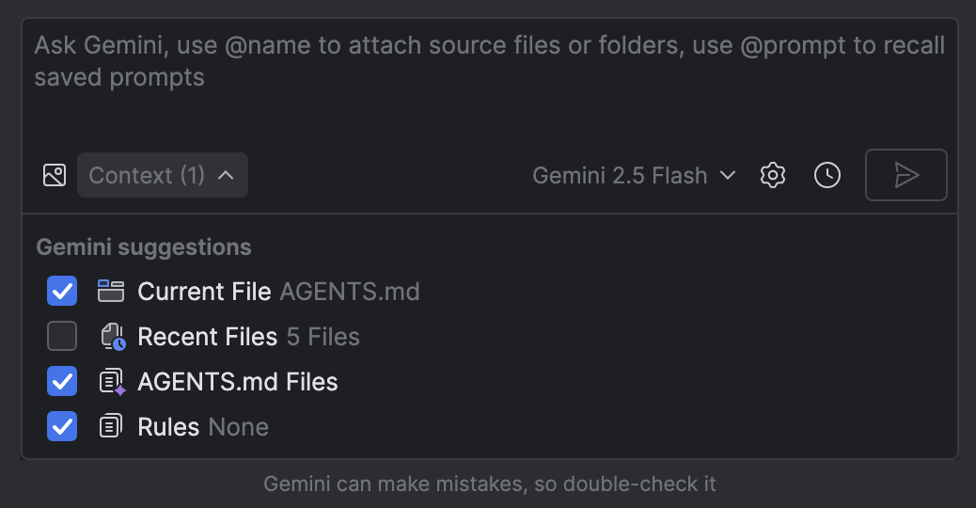Click the AGENTS.md Files label
Viewport: 976px width, 508px height.
tap(238, 382)
